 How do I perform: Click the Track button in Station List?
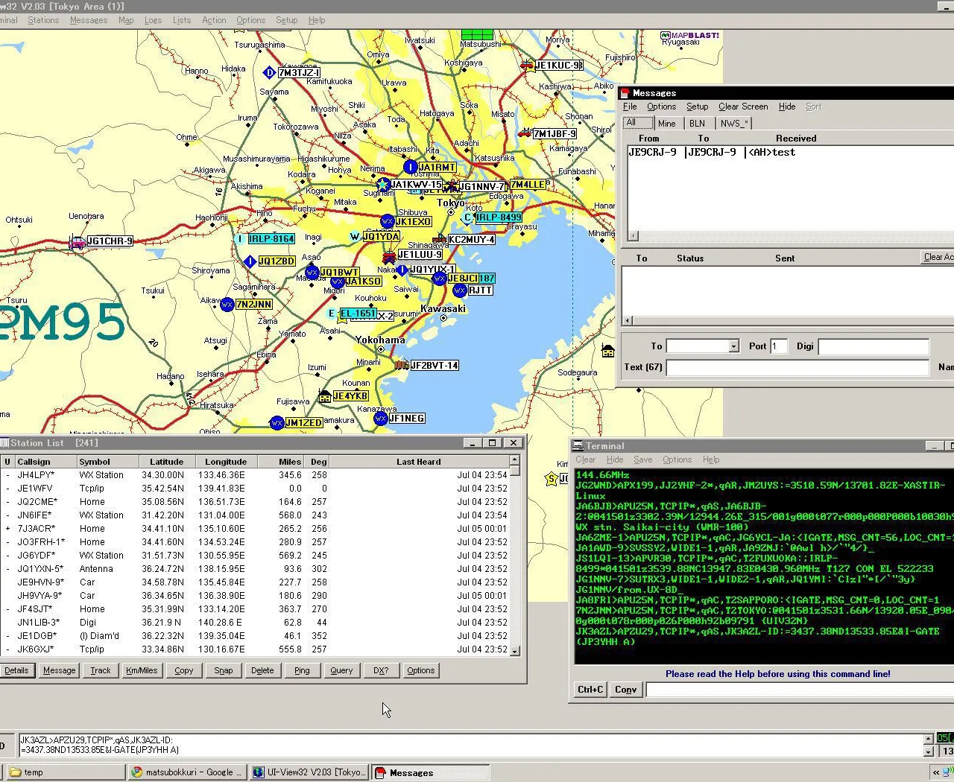coord(101,670)
